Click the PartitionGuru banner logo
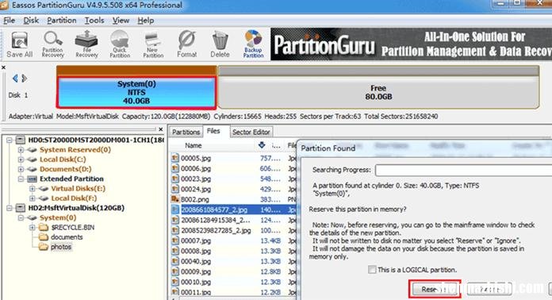Screen dimensions: 552x300 click(324, 45)
